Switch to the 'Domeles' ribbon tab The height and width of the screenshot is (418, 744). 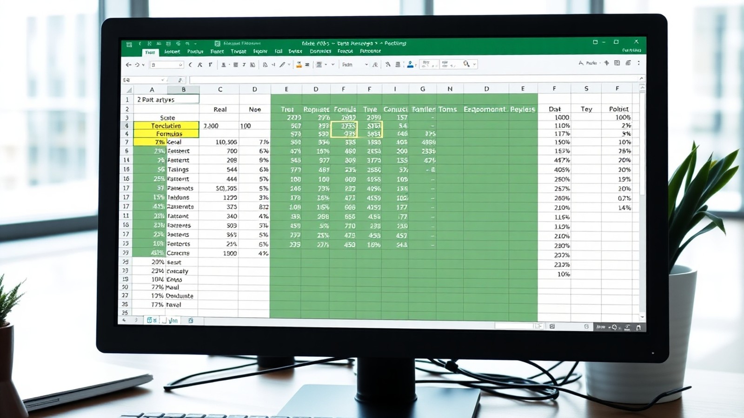click(320, 51)
